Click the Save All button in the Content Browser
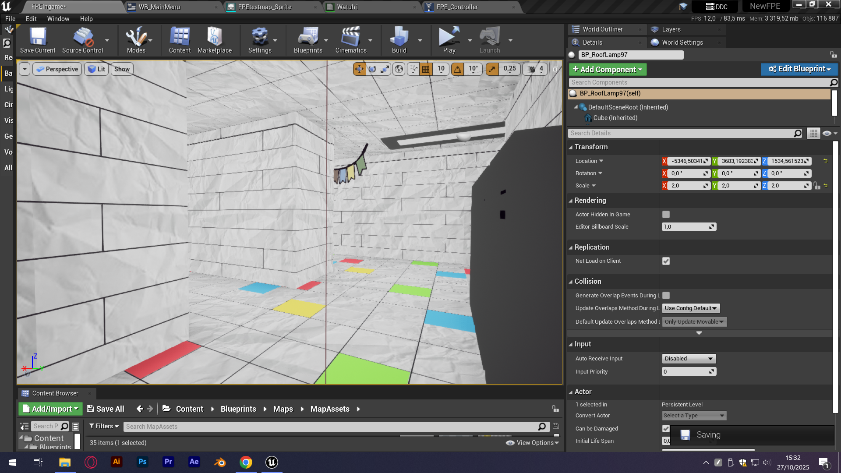Screen dimensions: 841x473 point(106,409)
